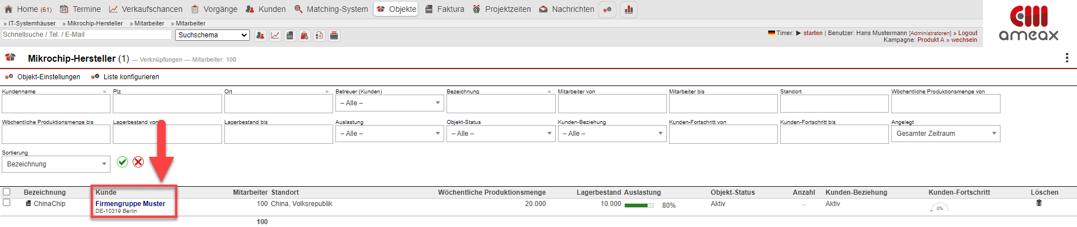Go to the Kunden menu
This screenshot has height=227, width=1077.
coord(266,9)
